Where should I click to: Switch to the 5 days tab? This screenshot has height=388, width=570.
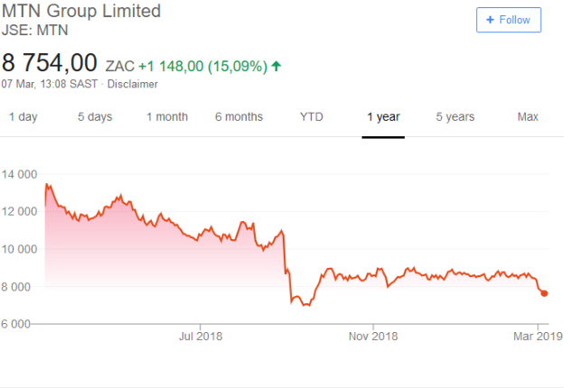[x=95, y=117]
